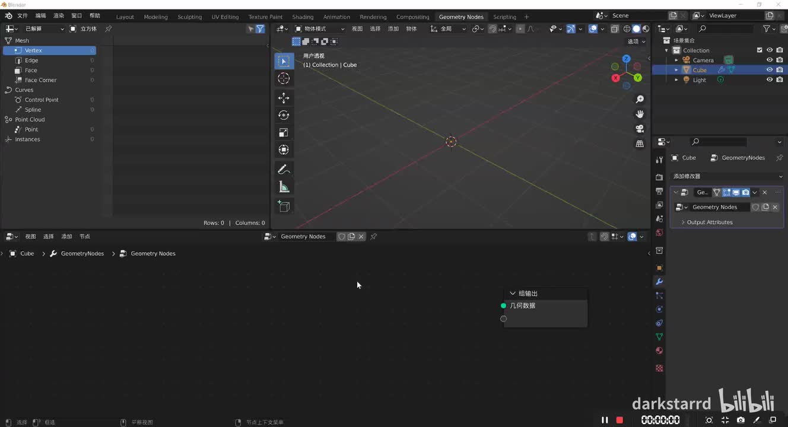This screenshot has width=788, height=427.
Task: Select the Edge domain in spreadsheet
Action: tap(49, 60)
